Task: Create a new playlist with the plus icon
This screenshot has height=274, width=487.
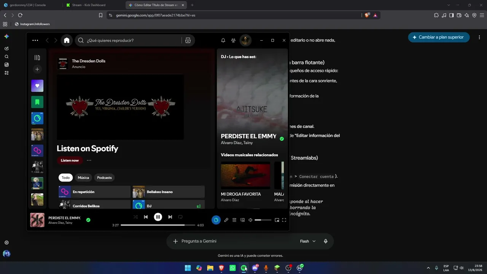Action: click(37, 69)
